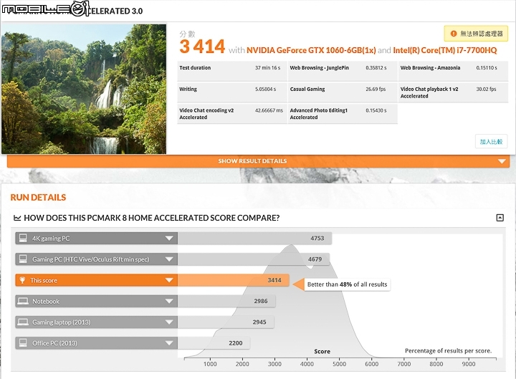Open the SHOW RESULT DETAILS bar
516x379 pixels.
click(x=258, y=161)
